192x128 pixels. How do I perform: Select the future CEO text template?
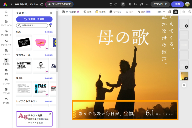point(24,42)
